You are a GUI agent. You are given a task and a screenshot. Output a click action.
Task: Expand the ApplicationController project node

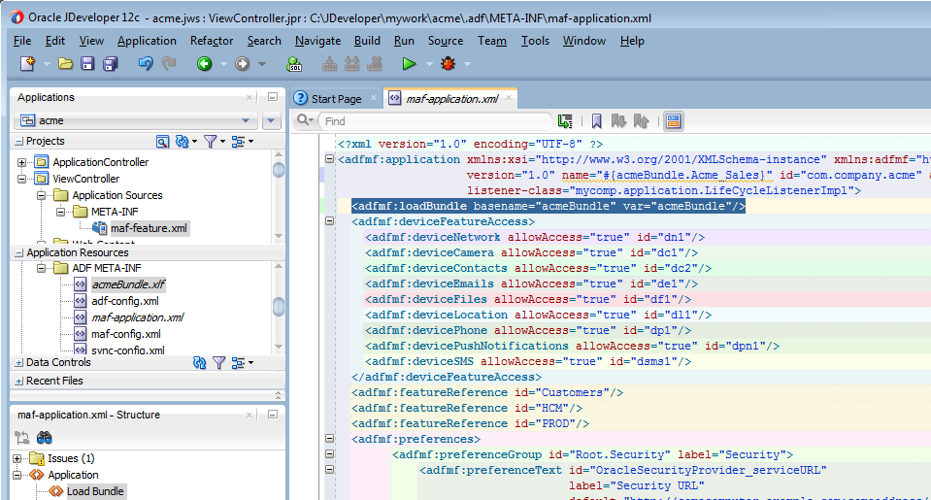pyautogui.click(x=22, y=162)
